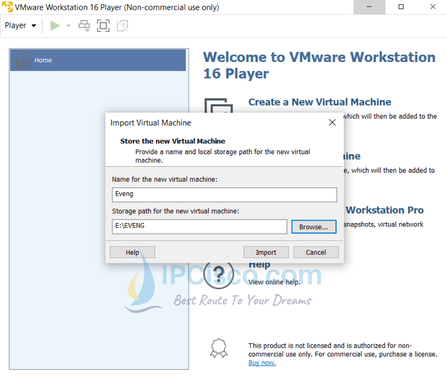
Task: Click the license ribbon badge icon
Action: [219, 348]
